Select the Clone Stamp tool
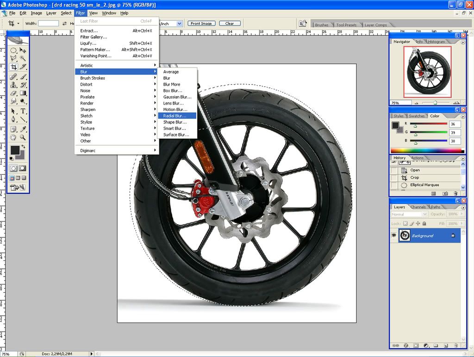474x357 pixels. coord(13,85)
